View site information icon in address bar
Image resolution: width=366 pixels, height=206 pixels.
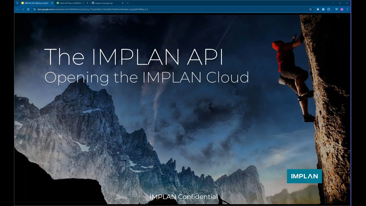click(x=34, y=9)
